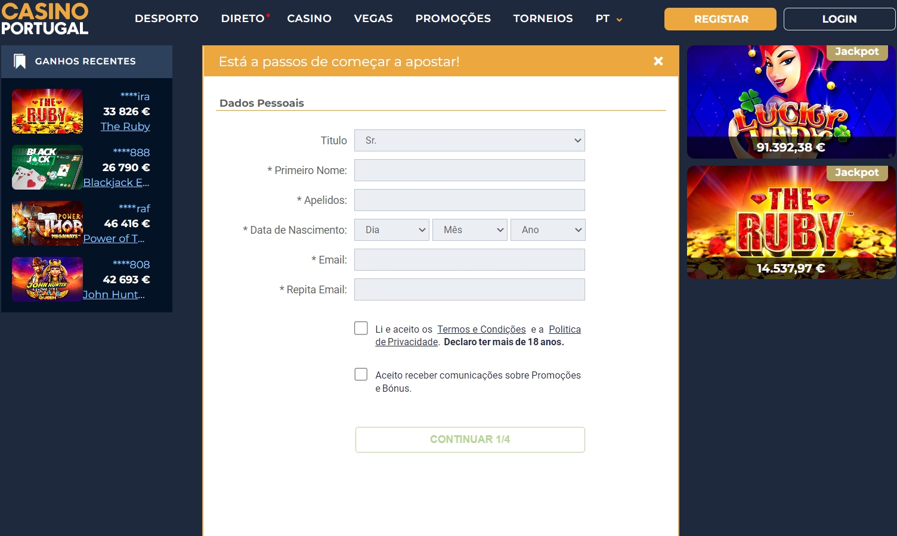The height and width of the screenshot is (536, 897).
Task: Open The Ruby game thumbnail in recent wins
Action: coord(47,111)
